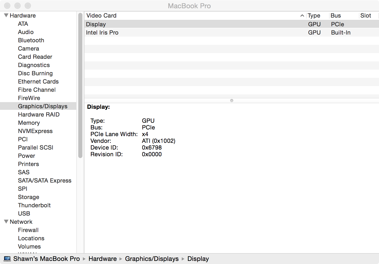Click the Network category label
The height and width of the screenshot is (264, 379).
pyautogui.click(x=21, y=222)
